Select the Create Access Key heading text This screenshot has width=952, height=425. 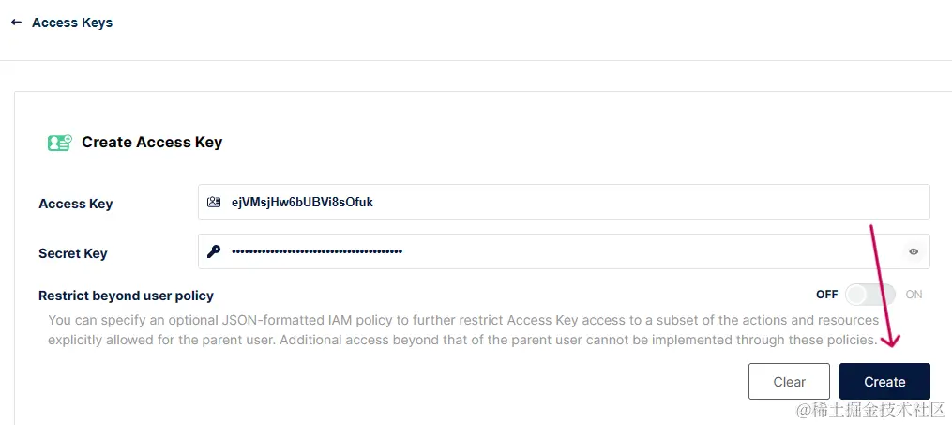[152, 142]
